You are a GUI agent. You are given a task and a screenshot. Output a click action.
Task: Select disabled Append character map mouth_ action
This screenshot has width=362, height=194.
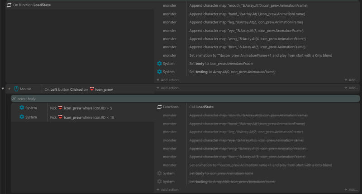248,115
